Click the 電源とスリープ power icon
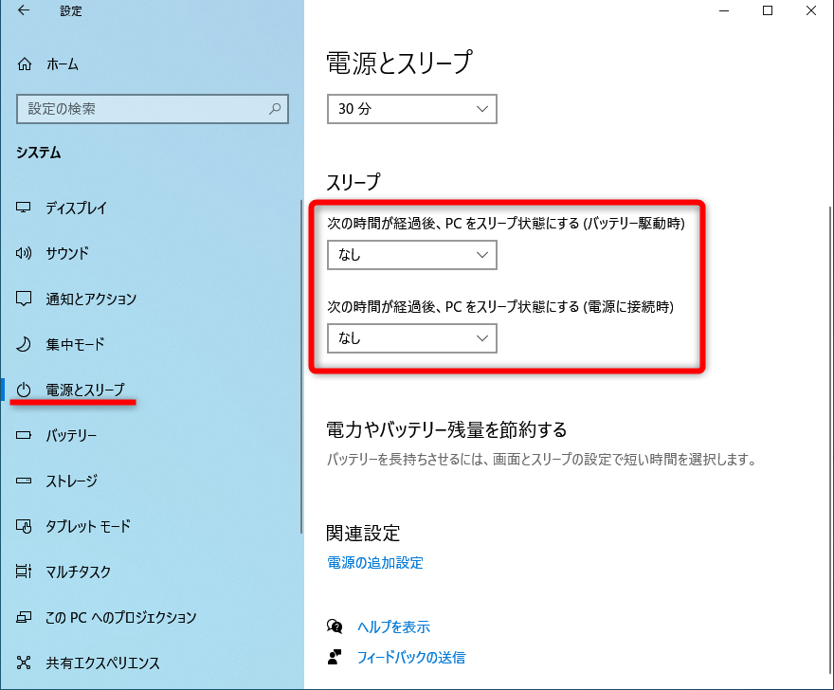 click(24, 390)
